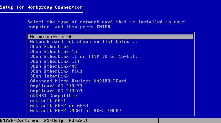This screenshot has width=221, height=123.
Task: Click "F3=Exit" in the status bar
Action: point(78,121)
